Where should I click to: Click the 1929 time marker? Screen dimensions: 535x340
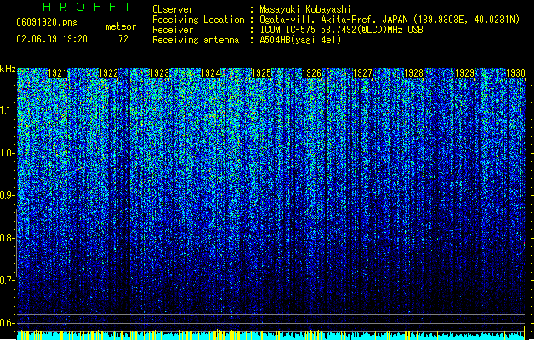pos(464,73)
